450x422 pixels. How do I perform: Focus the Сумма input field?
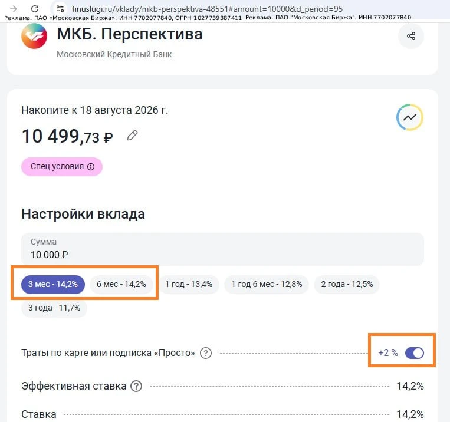pos(222,249)
